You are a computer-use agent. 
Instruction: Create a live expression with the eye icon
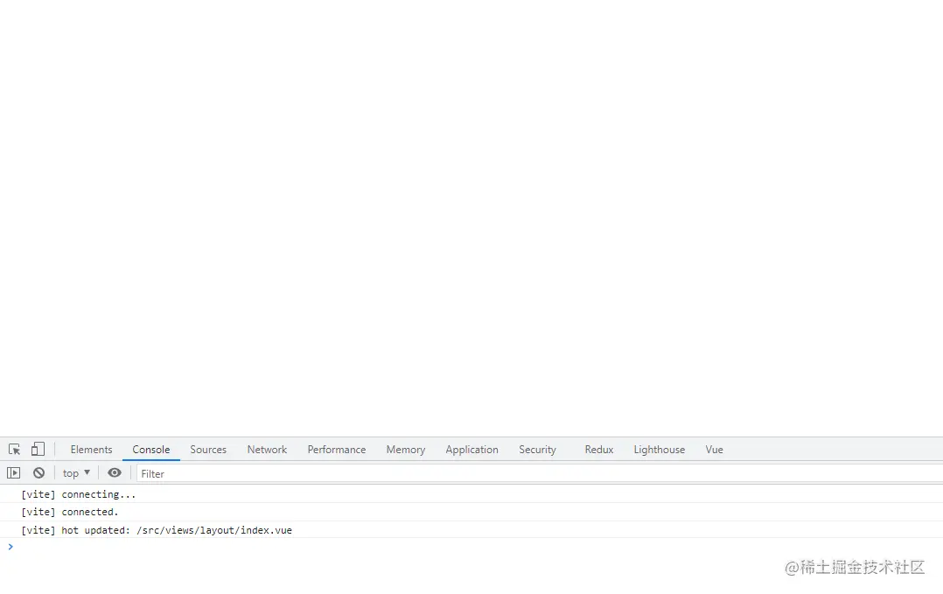tap(115, 472)
